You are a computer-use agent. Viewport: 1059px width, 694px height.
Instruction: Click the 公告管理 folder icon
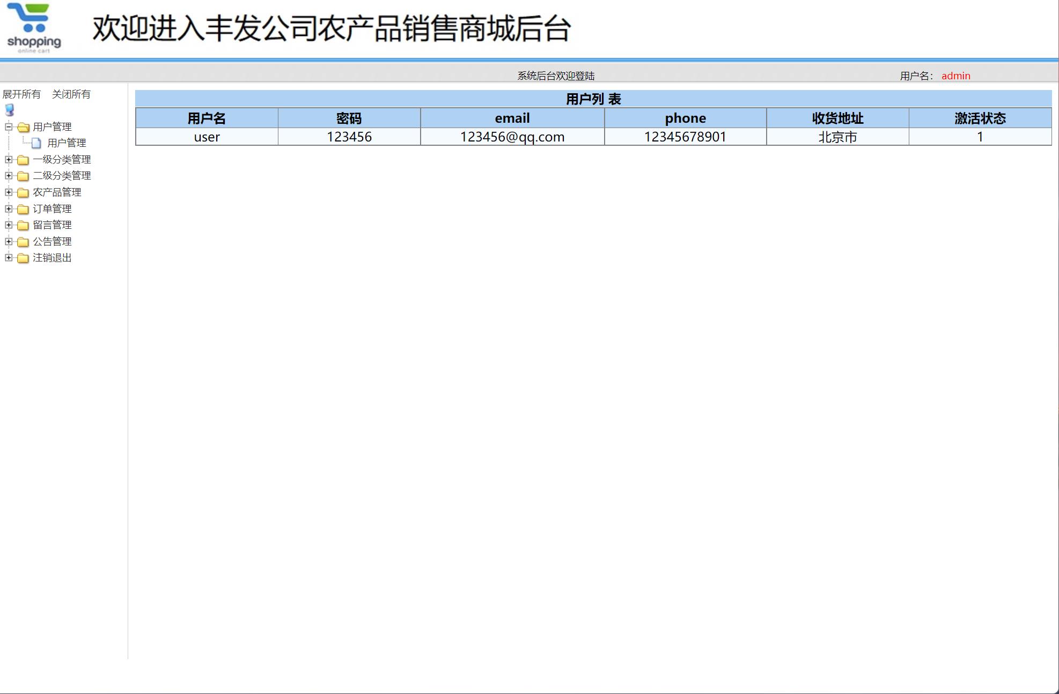(x=24, y=241)
